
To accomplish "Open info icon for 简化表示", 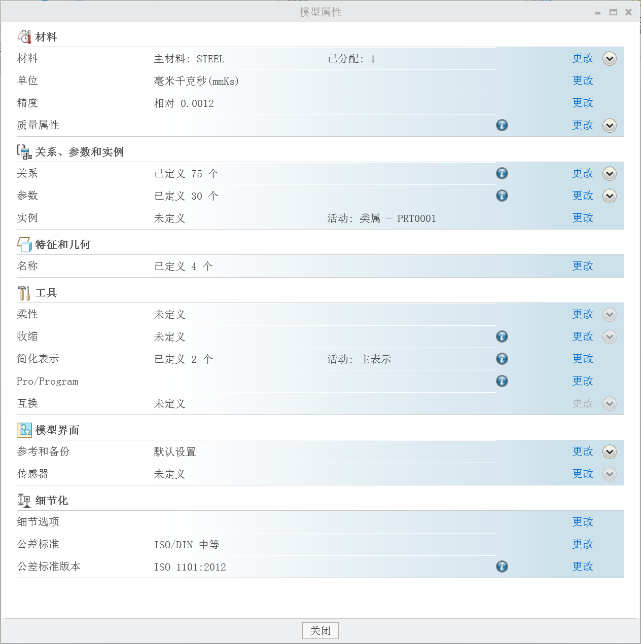I will (502, 359).
